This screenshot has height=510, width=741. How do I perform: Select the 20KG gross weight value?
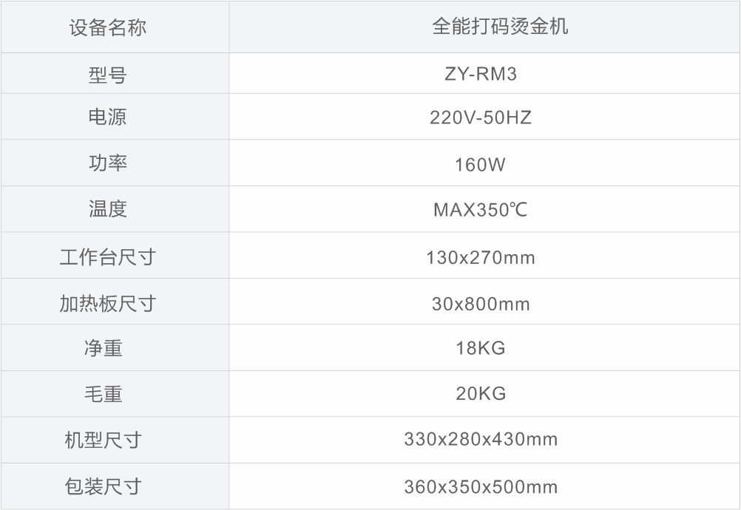point(481,394)
